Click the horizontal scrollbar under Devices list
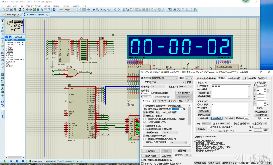273x165 pixels. tap(15, 157)
